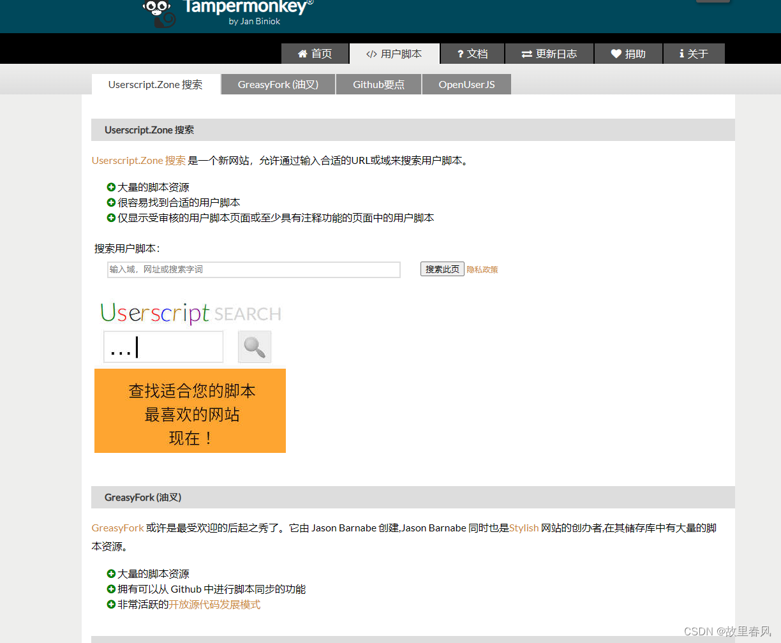
Task: Click the orange 查找适合您的脚本 banner
Action: [190, 411]
